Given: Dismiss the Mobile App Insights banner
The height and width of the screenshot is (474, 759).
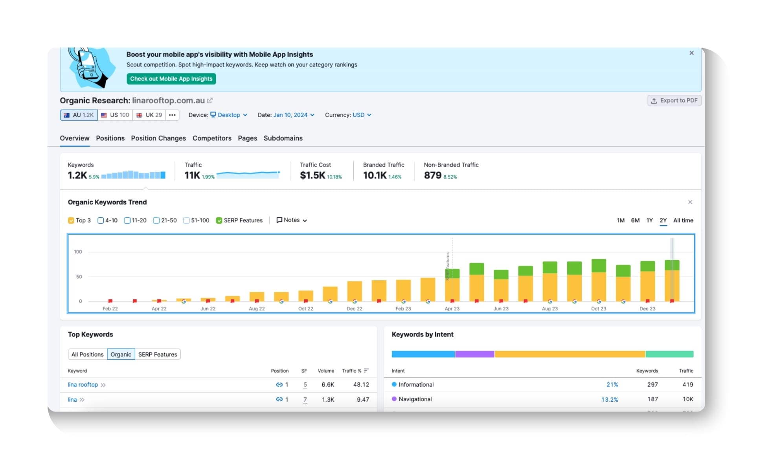Looking at the screenshot, I should [691, 53].
